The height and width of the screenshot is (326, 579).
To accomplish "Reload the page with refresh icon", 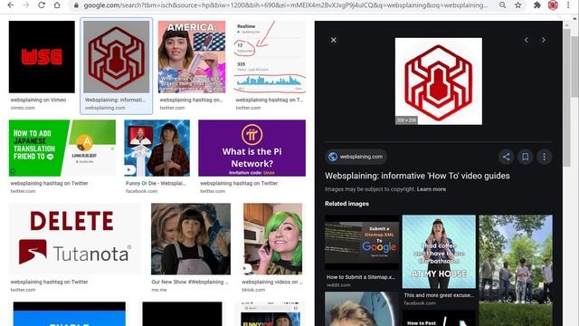I will (x=42, y=5).
